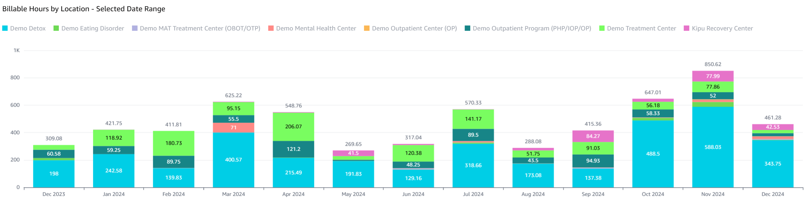This screenshot has height=198, width=807.
Task: Select the teal 89.5 segment in Jul 2024
Action: (473, 135)
